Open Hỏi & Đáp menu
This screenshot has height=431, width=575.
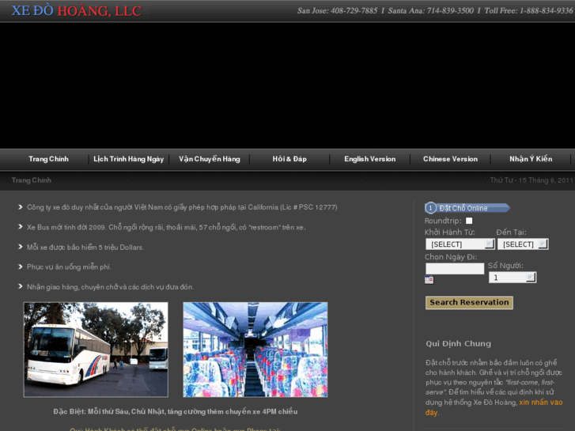tap(289, 159)
